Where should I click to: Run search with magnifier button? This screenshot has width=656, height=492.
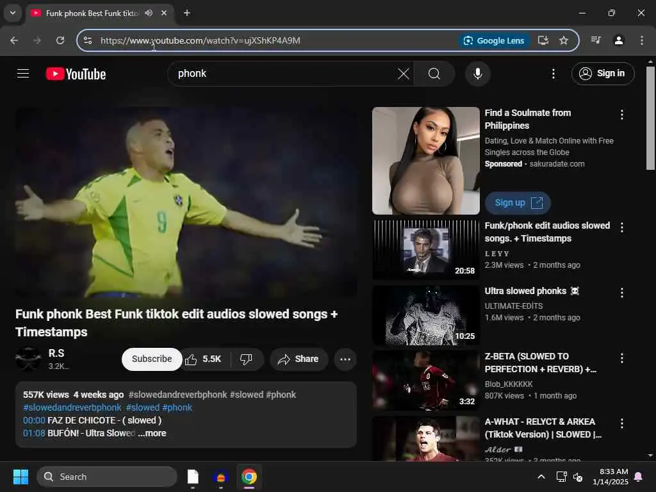tap(434, 74)
